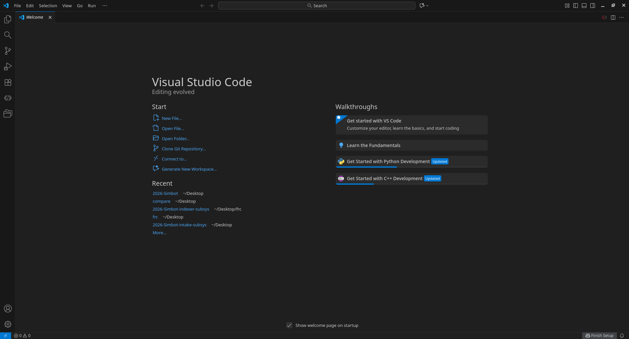Viewport: 629px width, 339px height.
Task: Click the Clone Git Repository branch icon
Action: pyautogui.click(x=156, y=148)
